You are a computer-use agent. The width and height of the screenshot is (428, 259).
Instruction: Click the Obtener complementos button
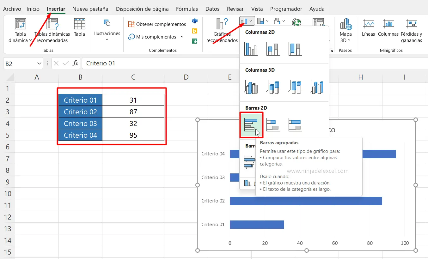tap(157, 24)
